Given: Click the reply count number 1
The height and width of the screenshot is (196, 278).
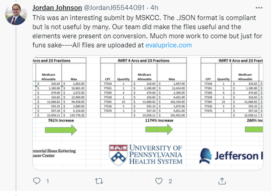Looking at the screenshot, I should [x=48, y=181].
